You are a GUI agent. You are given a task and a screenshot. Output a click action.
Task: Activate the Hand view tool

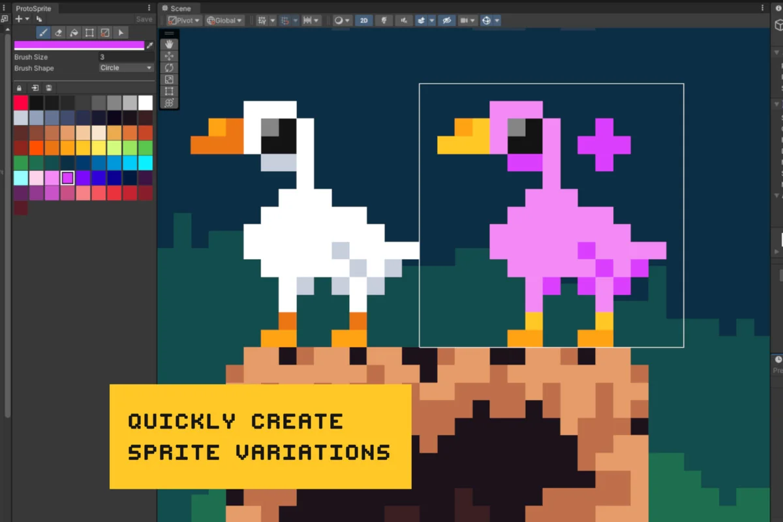169,44
